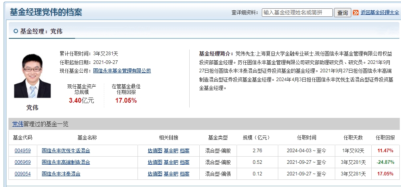Click the 累计任职时间 3年又281天 text
This screenshot has height=187, width=401.
(89, 54)
